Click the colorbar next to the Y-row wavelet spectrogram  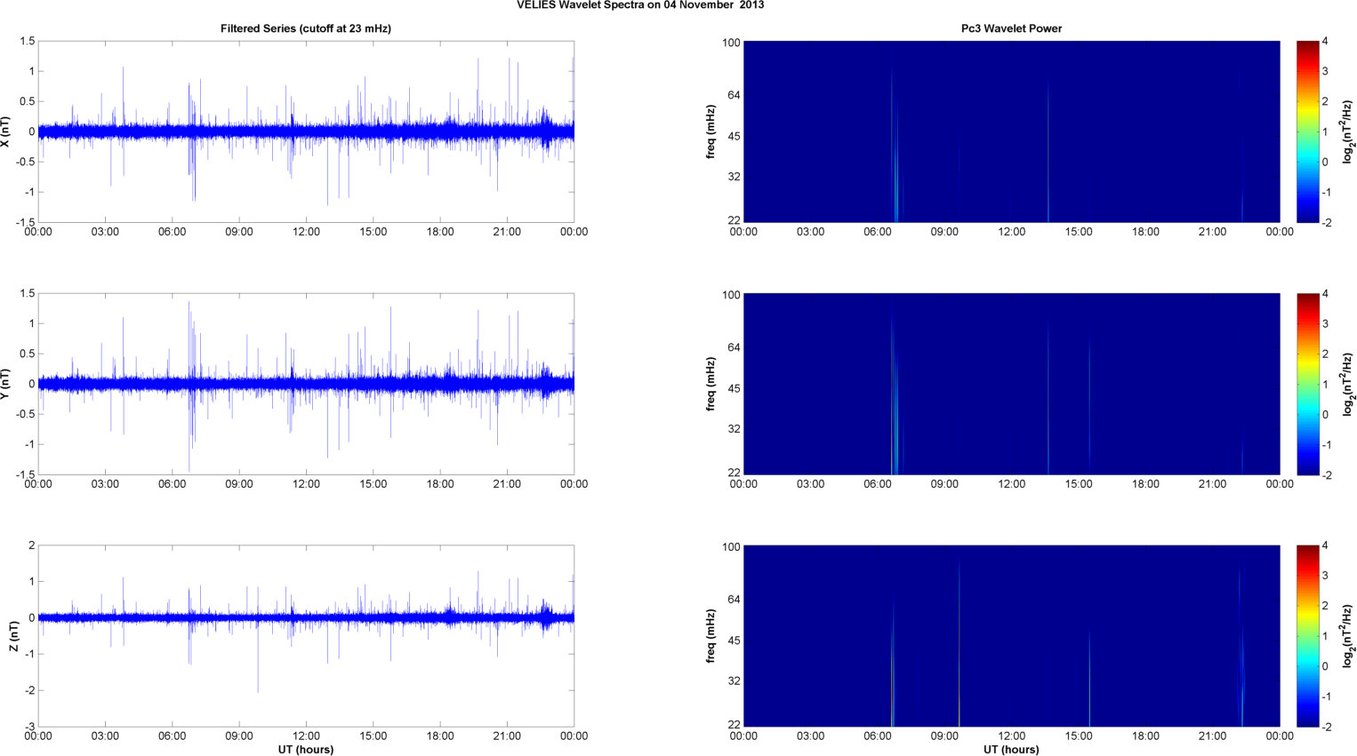tap(1307, 384)
